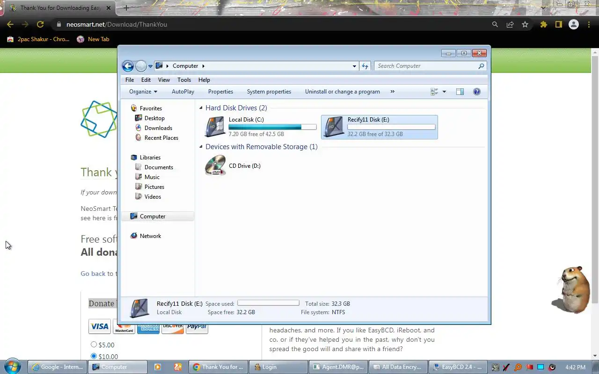599x374 pixels.
Task: Open the Organize dropdown
Action: coord(143,92)
